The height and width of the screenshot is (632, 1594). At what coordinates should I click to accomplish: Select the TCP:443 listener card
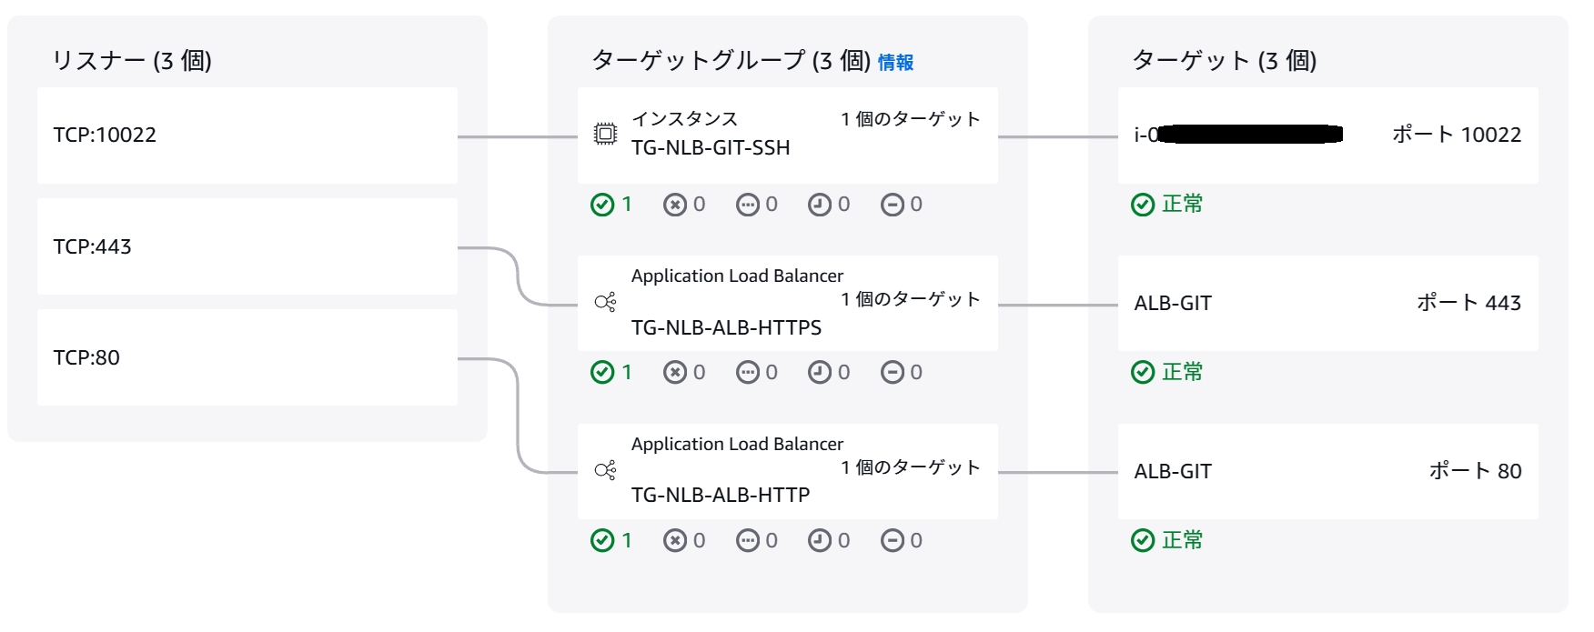[x=247, y=246]
